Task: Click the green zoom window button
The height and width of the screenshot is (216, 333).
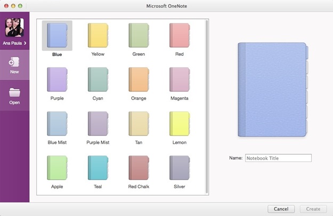Action: 20,6
